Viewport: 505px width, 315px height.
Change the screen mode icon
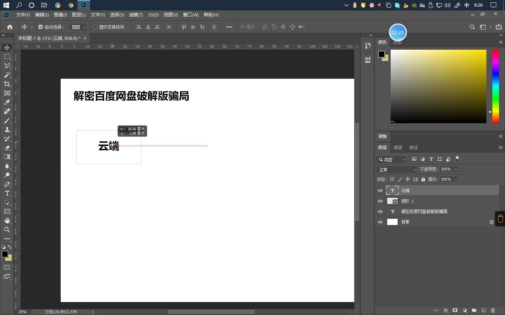coord(7,276)
